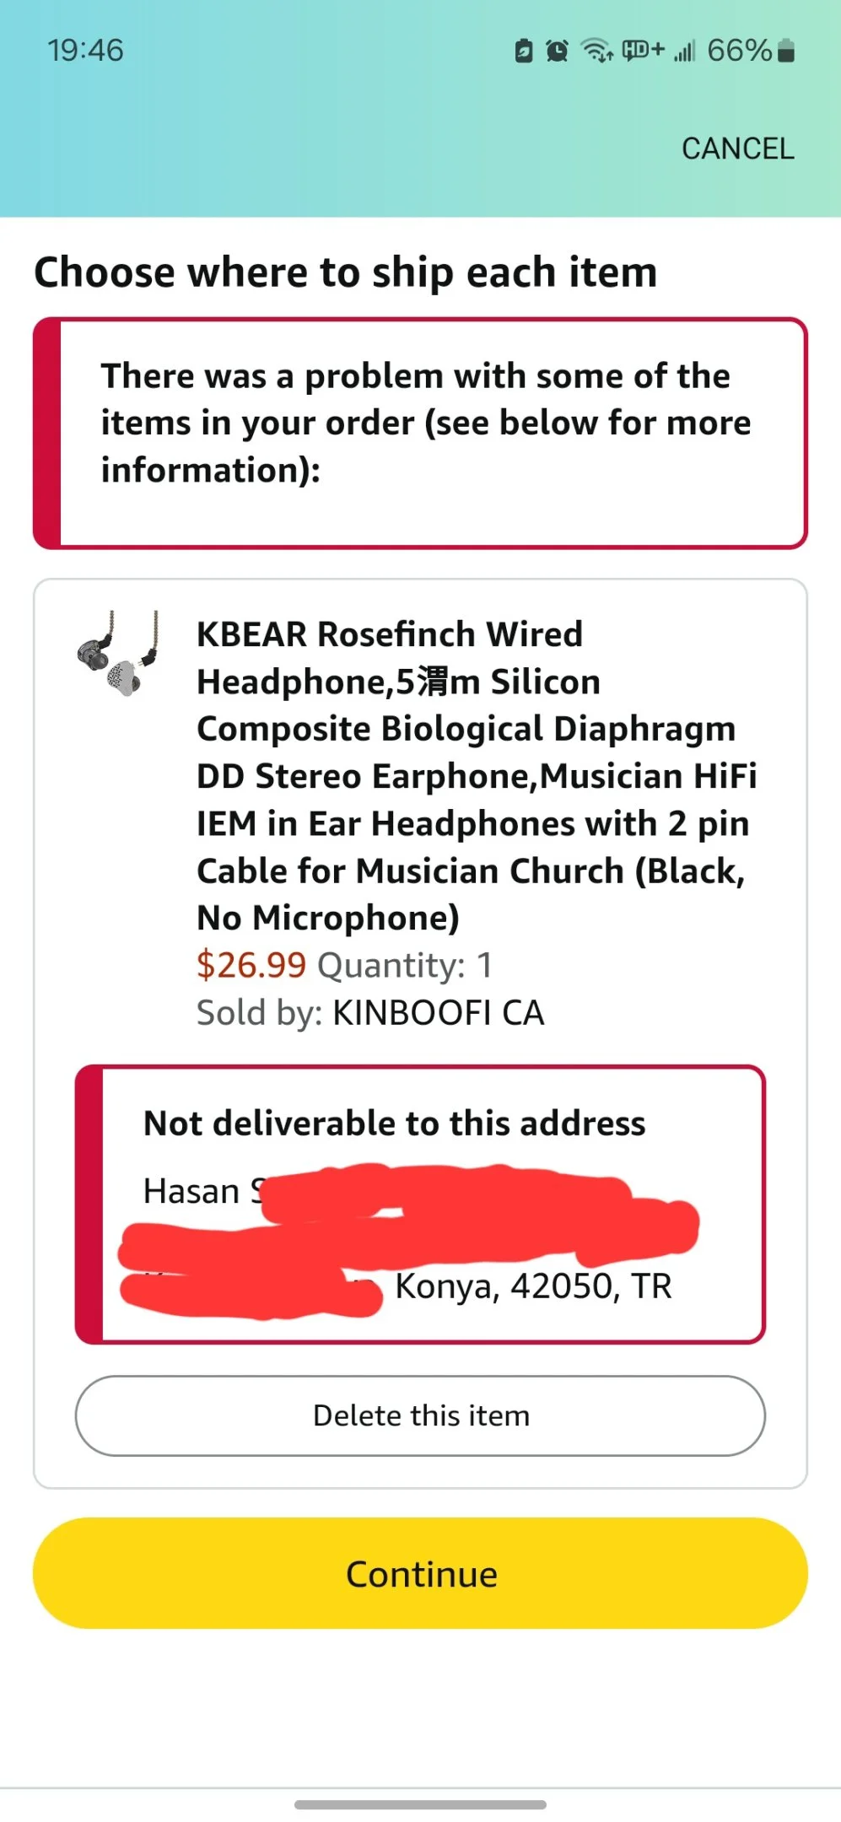This screenshot has height=1822, width=841.
Task: Tap the Delete this item button
Action: 420,1415
